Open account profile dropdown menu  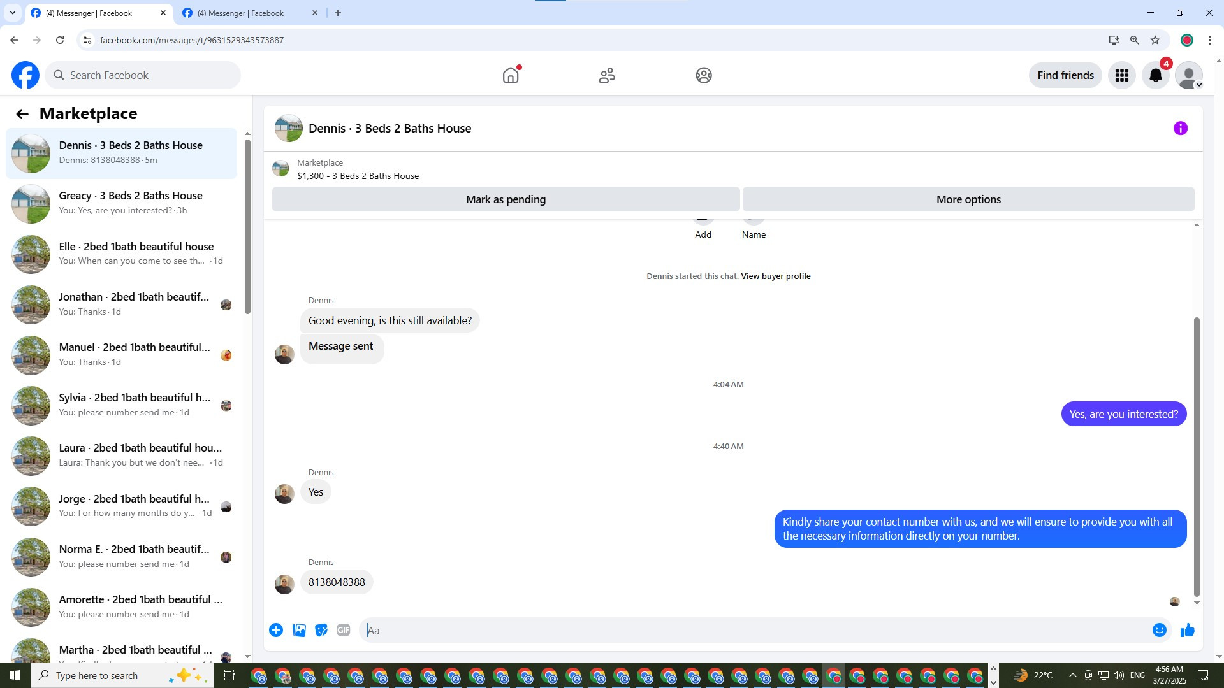[x=1189, y=76]
